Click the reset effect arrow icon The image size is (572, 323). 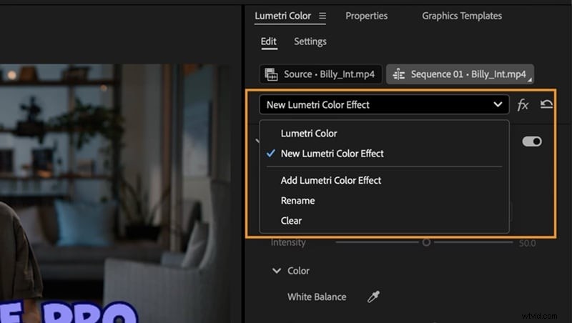pyautogui.click(x=546, y=104)
